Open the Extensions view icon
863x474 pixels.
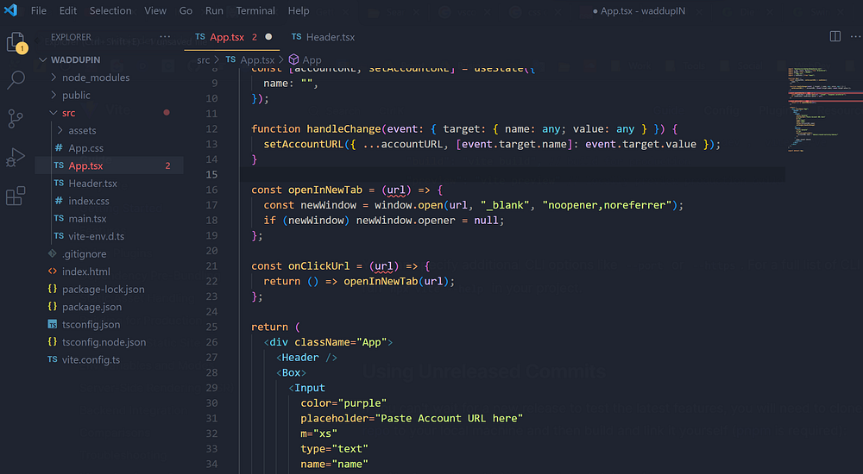tap(16, 196)
